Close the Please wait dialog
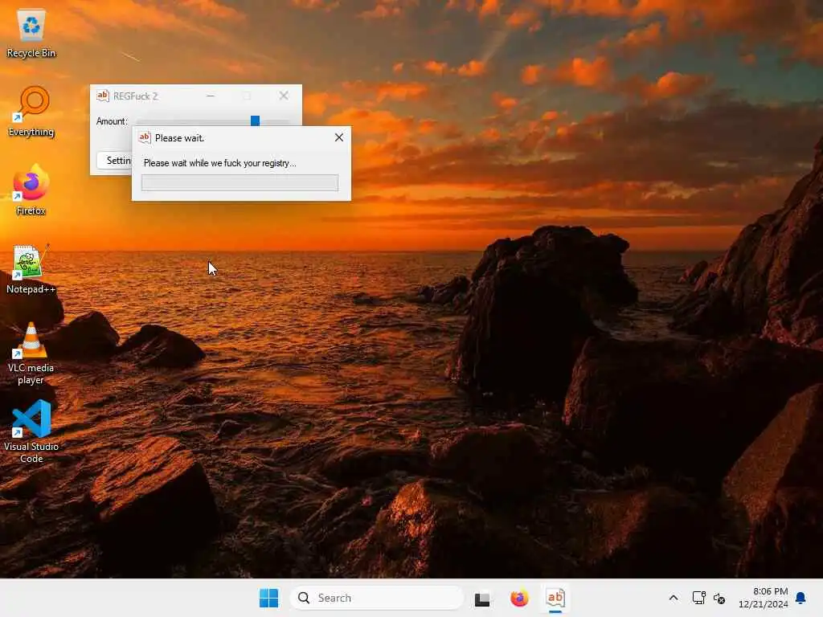823x617 pixels. tap(339, 137)
